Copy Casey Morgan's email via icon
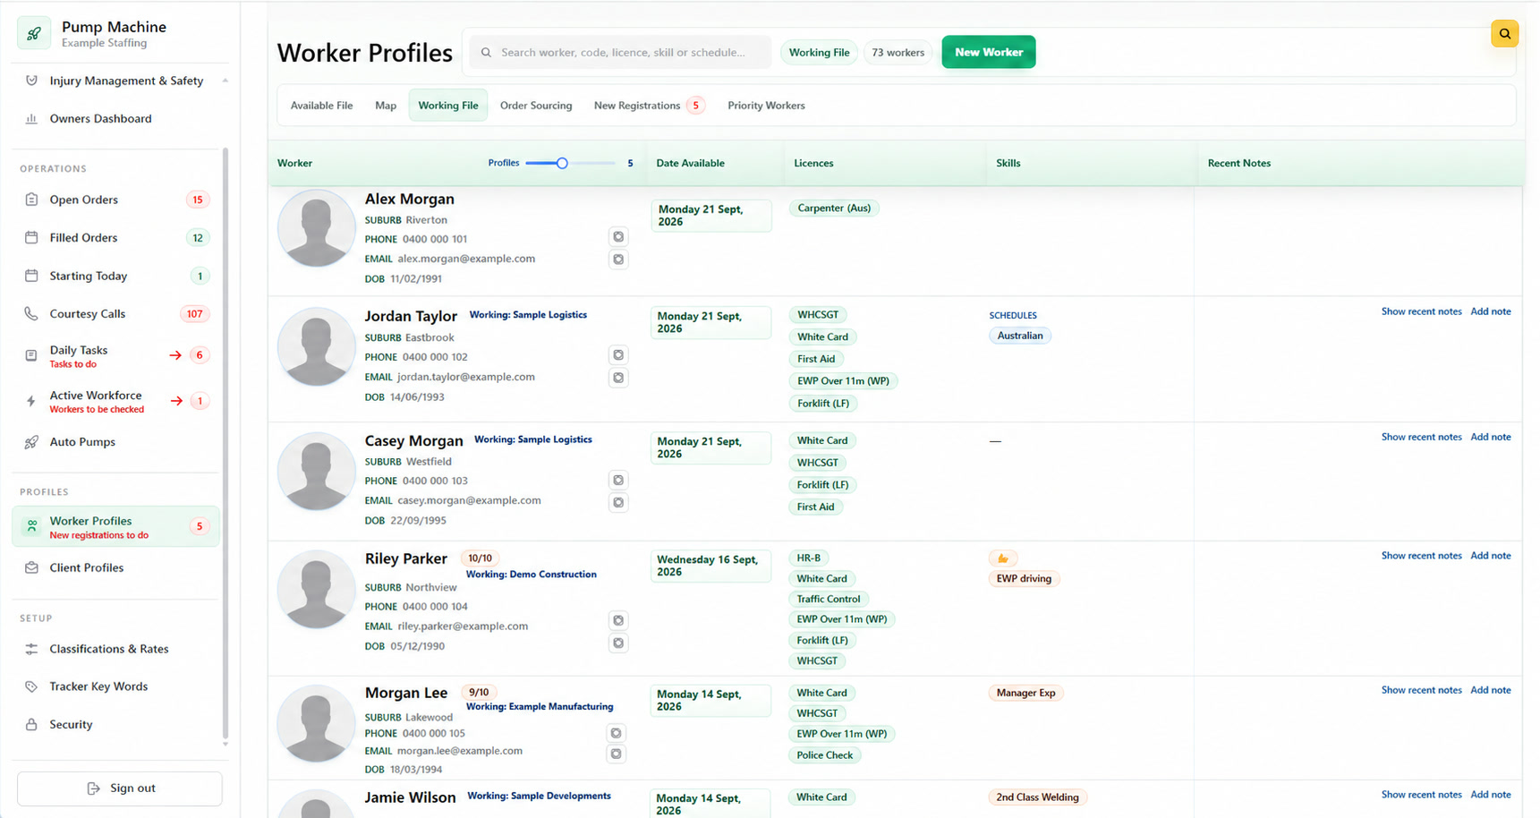 618,502
